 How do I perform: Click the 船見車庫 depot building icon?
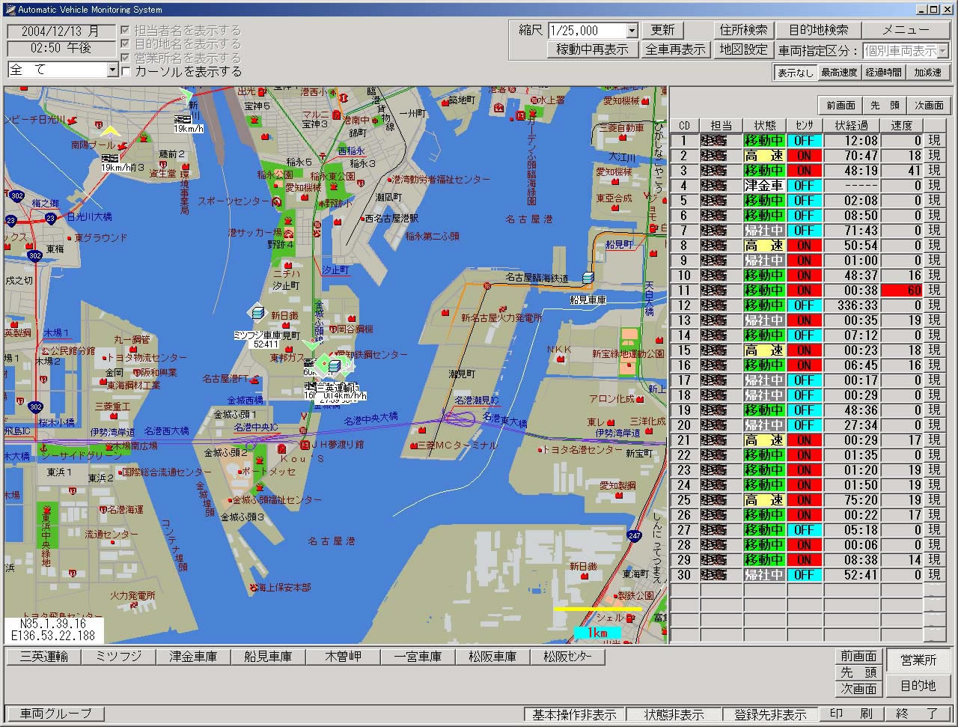coord(588,278)
